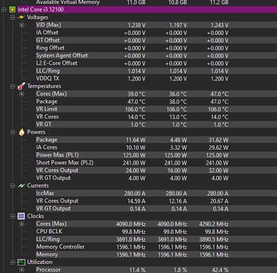Image resolution: width=277 pixels, height=273 pixels.
Task: Expand the Cores (Max) clocks row
Action: 21,224
